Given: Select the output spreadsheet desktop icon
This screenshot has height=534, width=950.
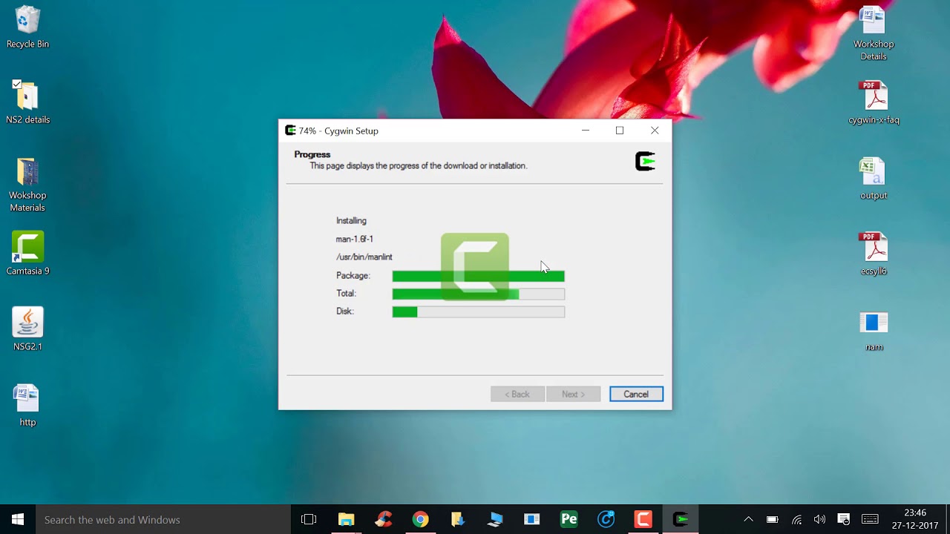Looking at the screenshot, I should (x=874, y=179).
